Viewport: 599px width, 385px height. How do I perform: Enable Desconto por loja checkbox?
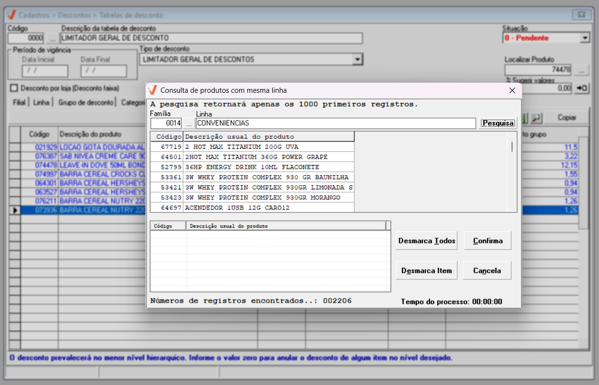(x=14, y=88)
